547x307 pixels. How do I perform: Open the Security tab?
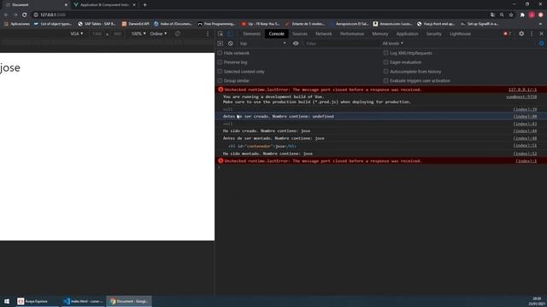pos(433,34)
